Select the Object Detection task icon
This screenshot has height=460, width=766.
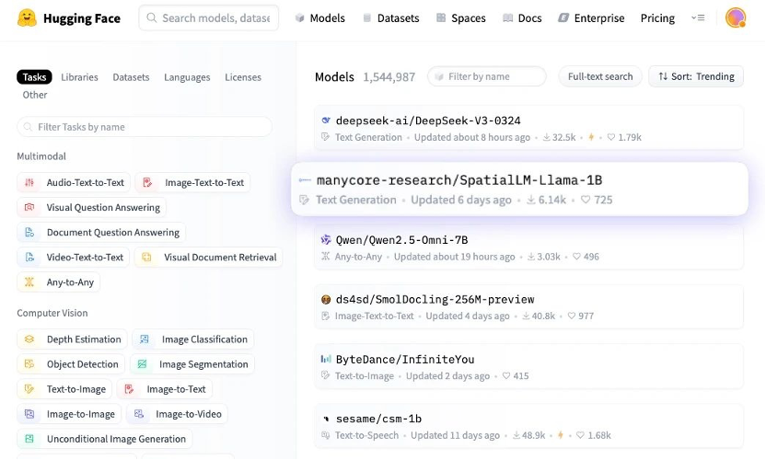tap(29, 364)
